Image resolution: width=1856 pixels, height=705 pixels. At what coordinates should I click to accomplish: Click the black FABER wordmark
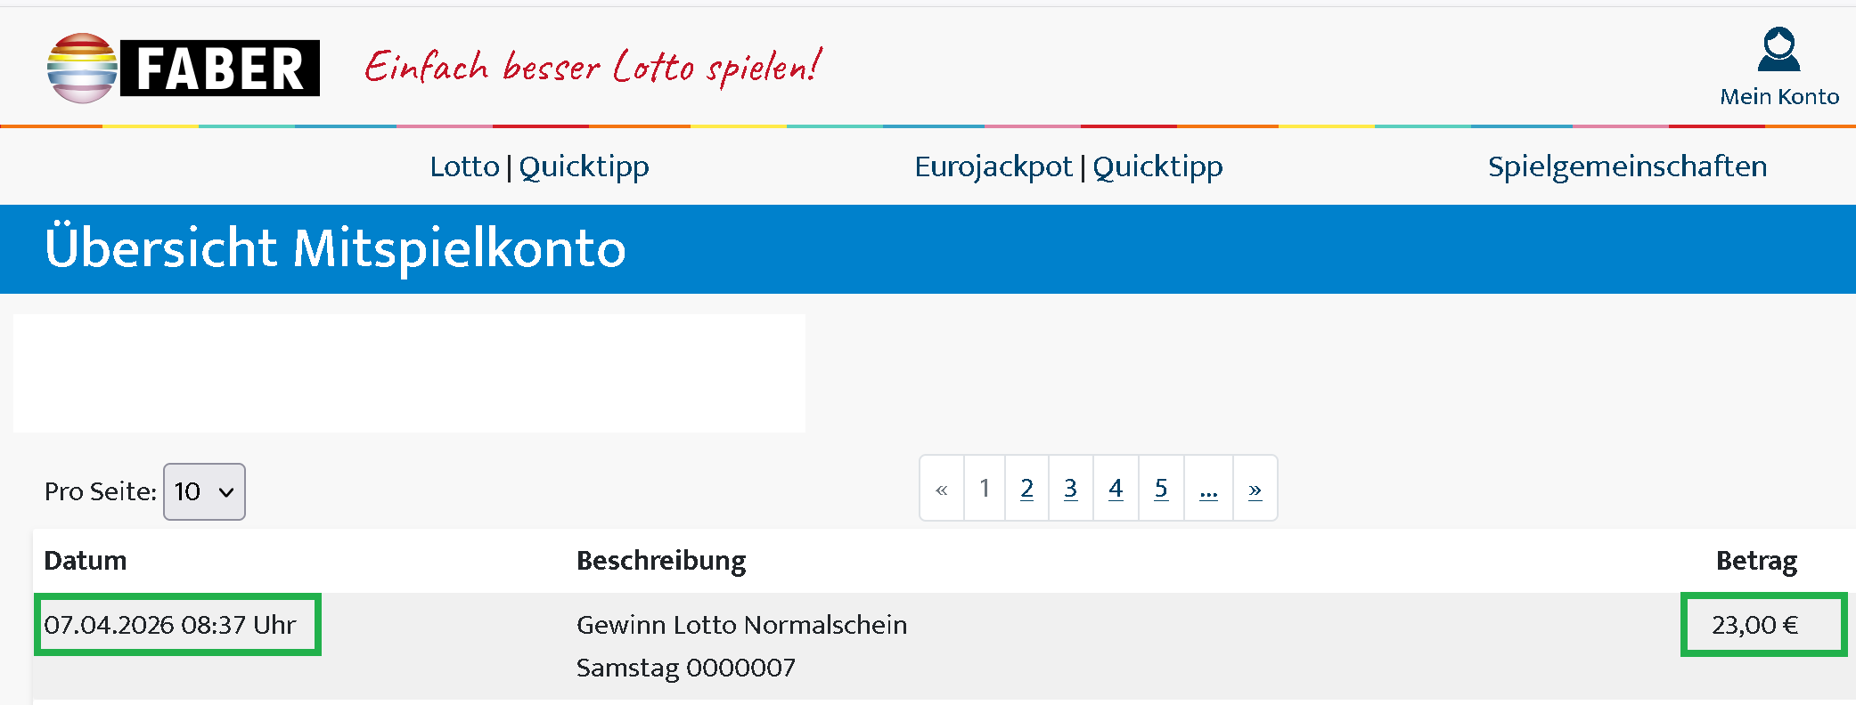220,69
